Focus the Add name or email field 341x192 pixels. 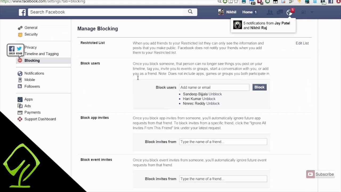(214, 87)
